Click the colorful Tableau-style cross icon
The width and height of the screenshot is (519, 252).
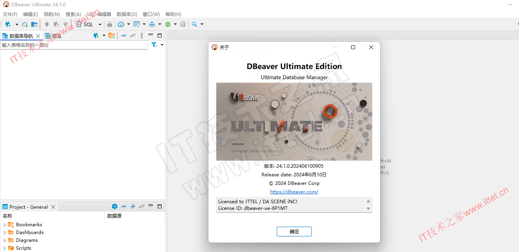pos(183,24)
